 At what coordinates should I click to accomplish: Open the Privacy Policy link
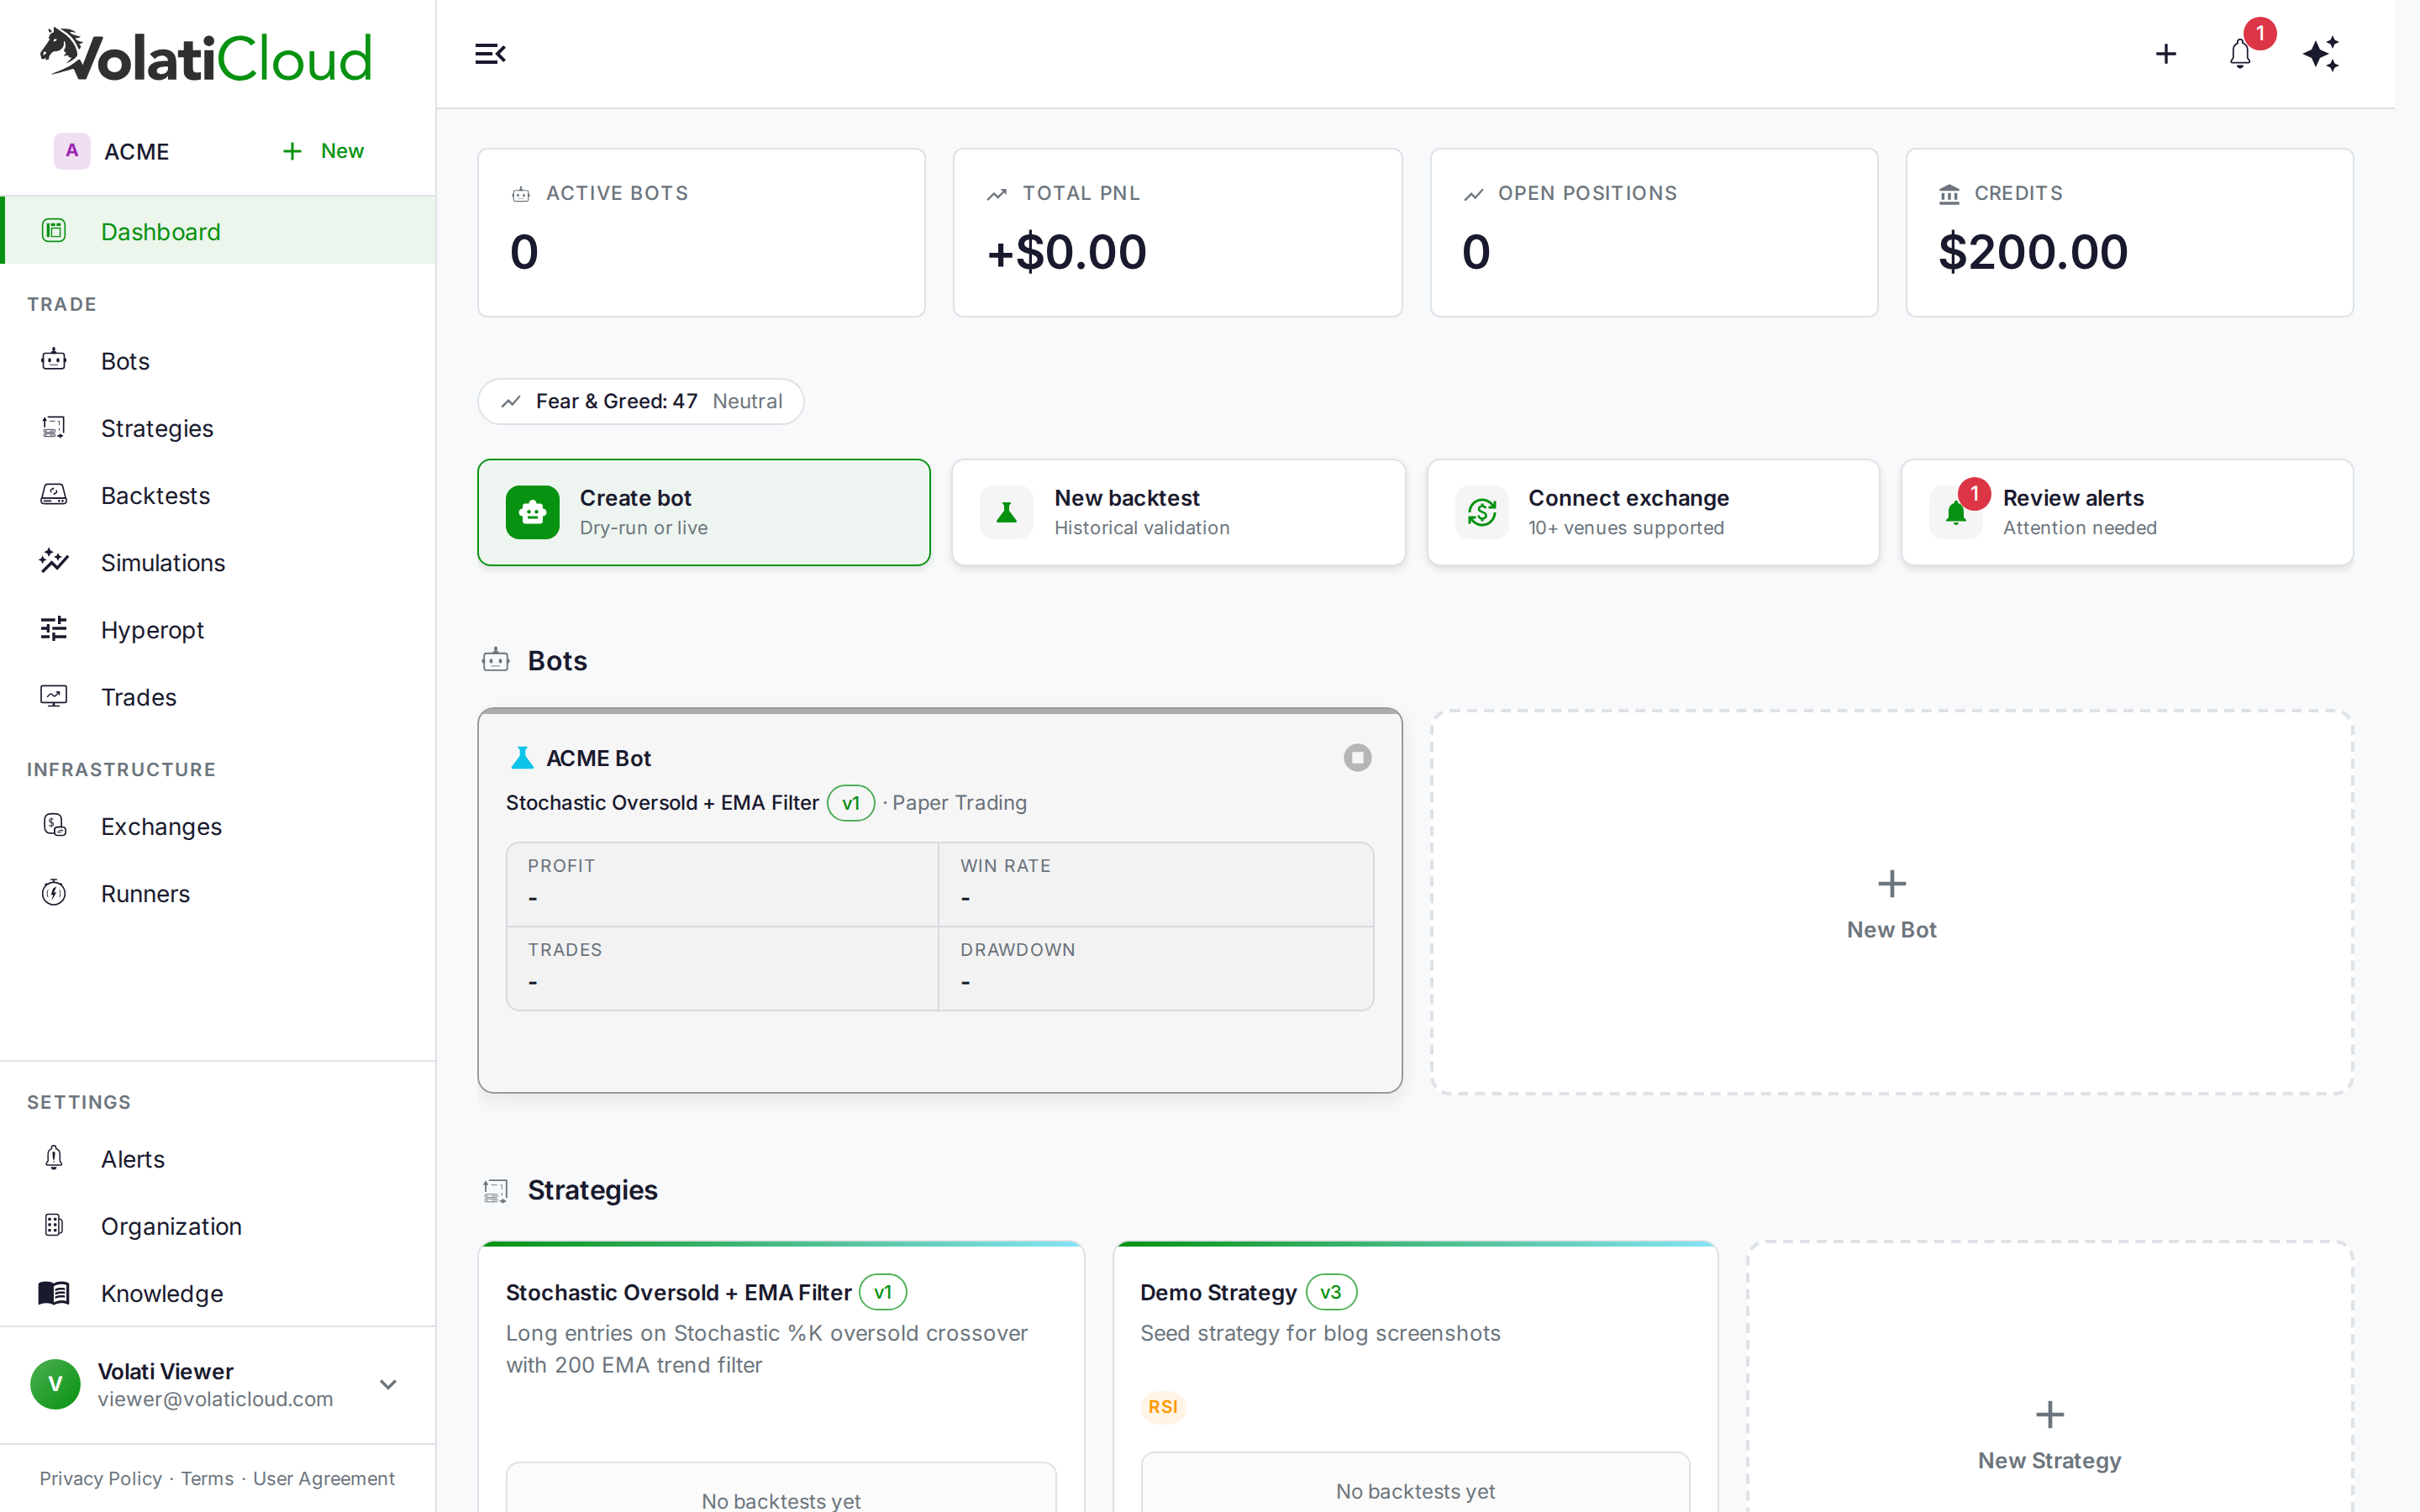click(x=100, y=1478)
